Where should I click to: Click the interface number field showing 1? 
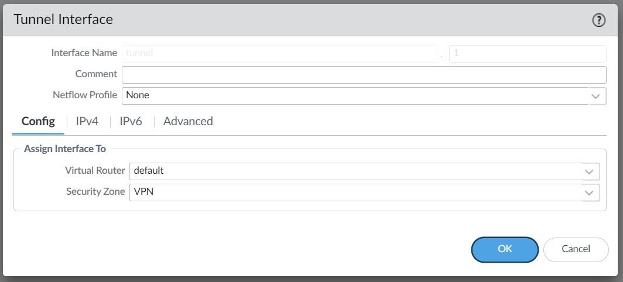(x=528, y=54)
